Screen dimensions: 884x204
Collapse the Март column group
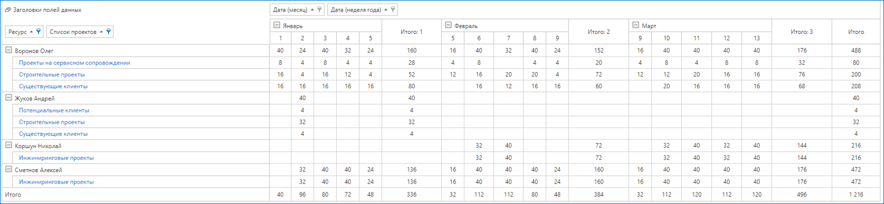point(636,25)
